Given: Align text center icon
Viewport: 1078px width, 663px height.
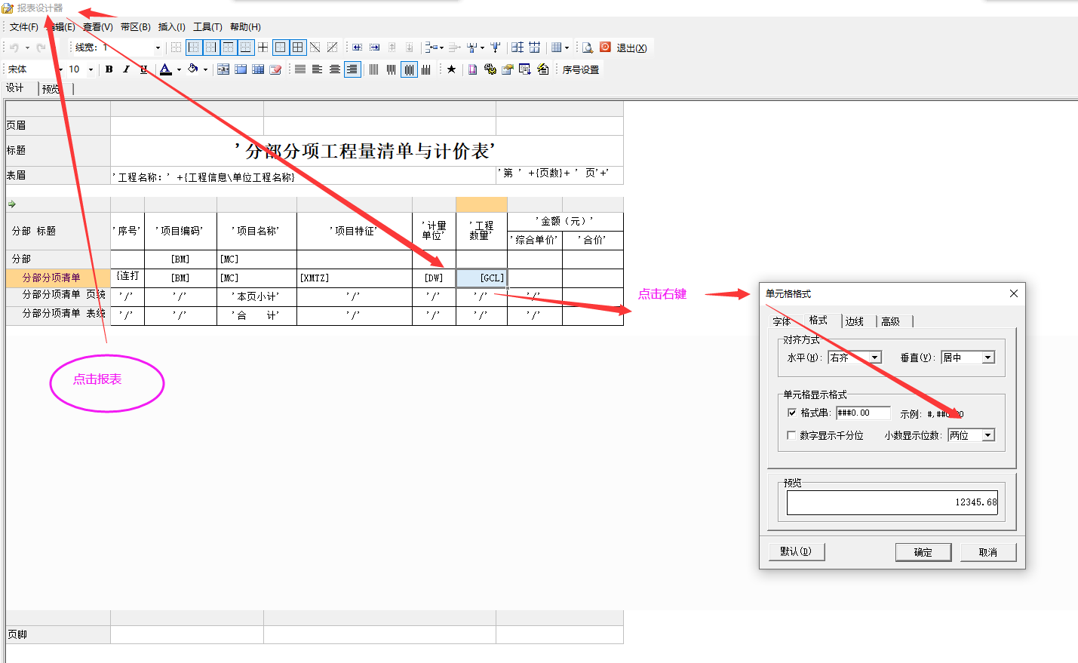Looking at the screenshot, I should click(x=335, y=69).
